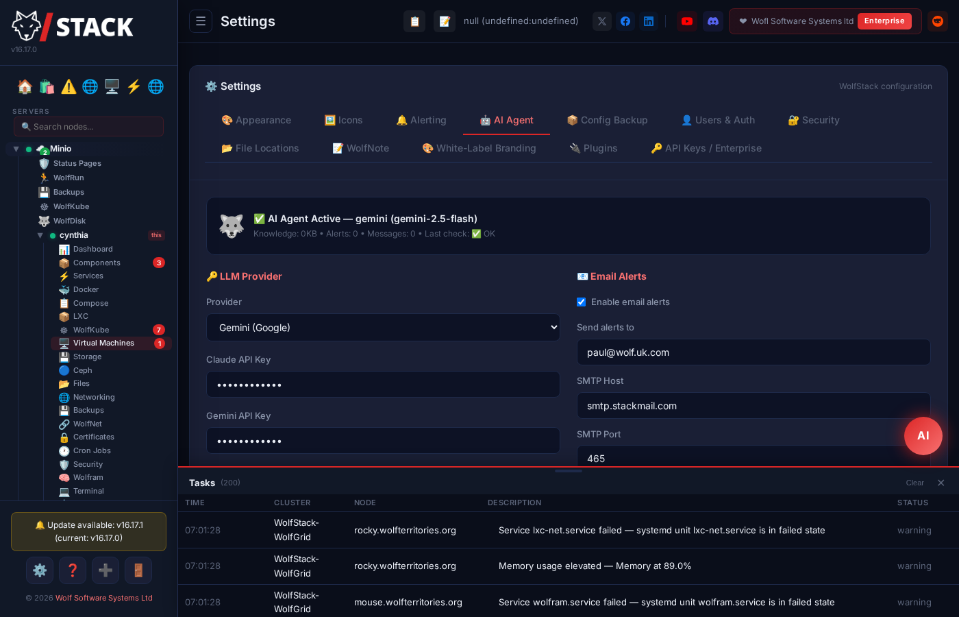The width and height of the screenshot is (959, 617).
Task: Focus the Search nodes field
Action: tap(88, 126)
